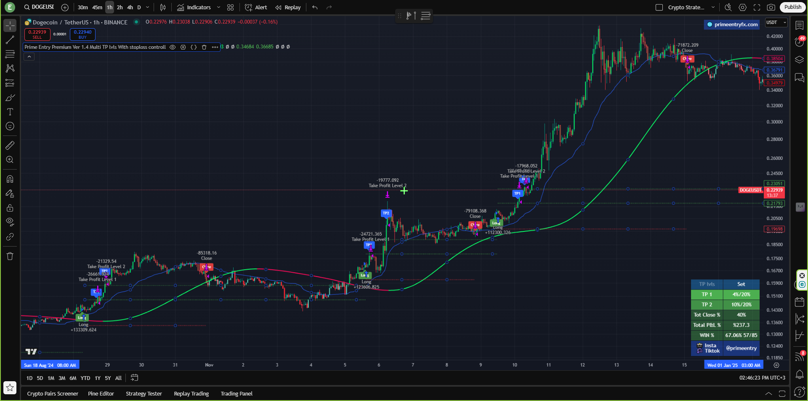808x401 pixels.
Task: Enter fullscreen mode
Action: tap(757, 7)
